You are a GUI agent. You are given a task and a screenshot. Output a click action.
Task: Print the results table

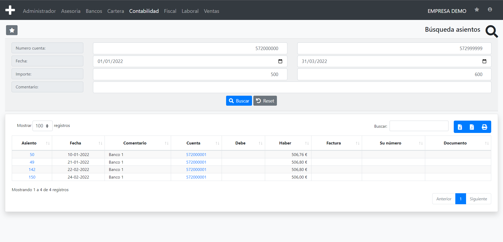click(x=484, y=127)
